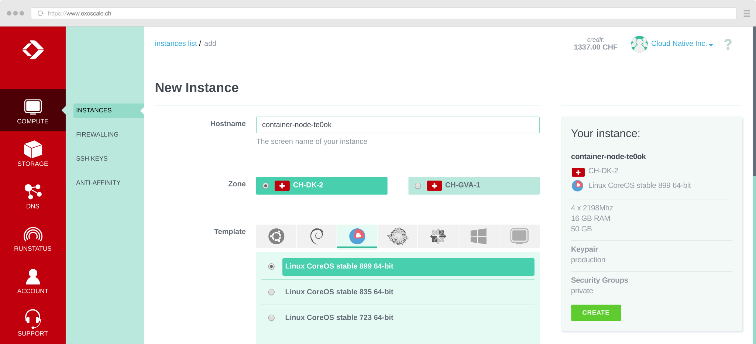This screenshot has height=344, width=756.
Task: Choose Linux CoreOS stable 835 64-bit
Action: coord(339,292)
